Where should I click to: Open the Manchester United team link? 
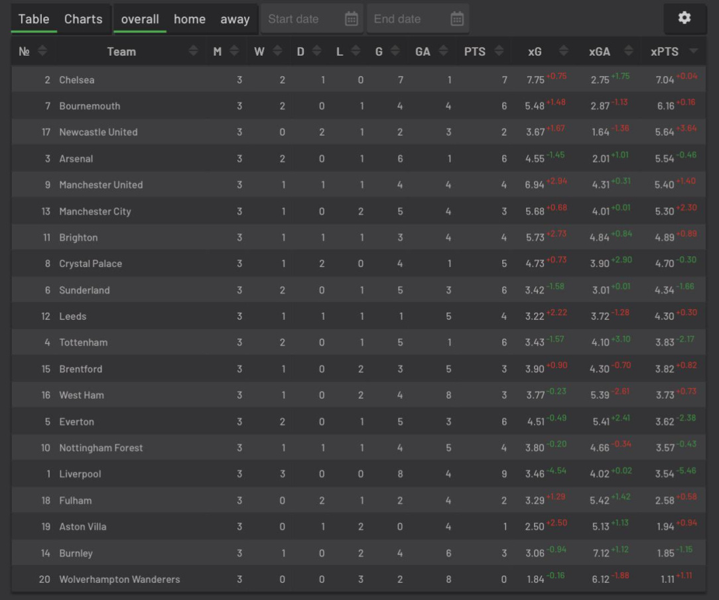(101, 185)
